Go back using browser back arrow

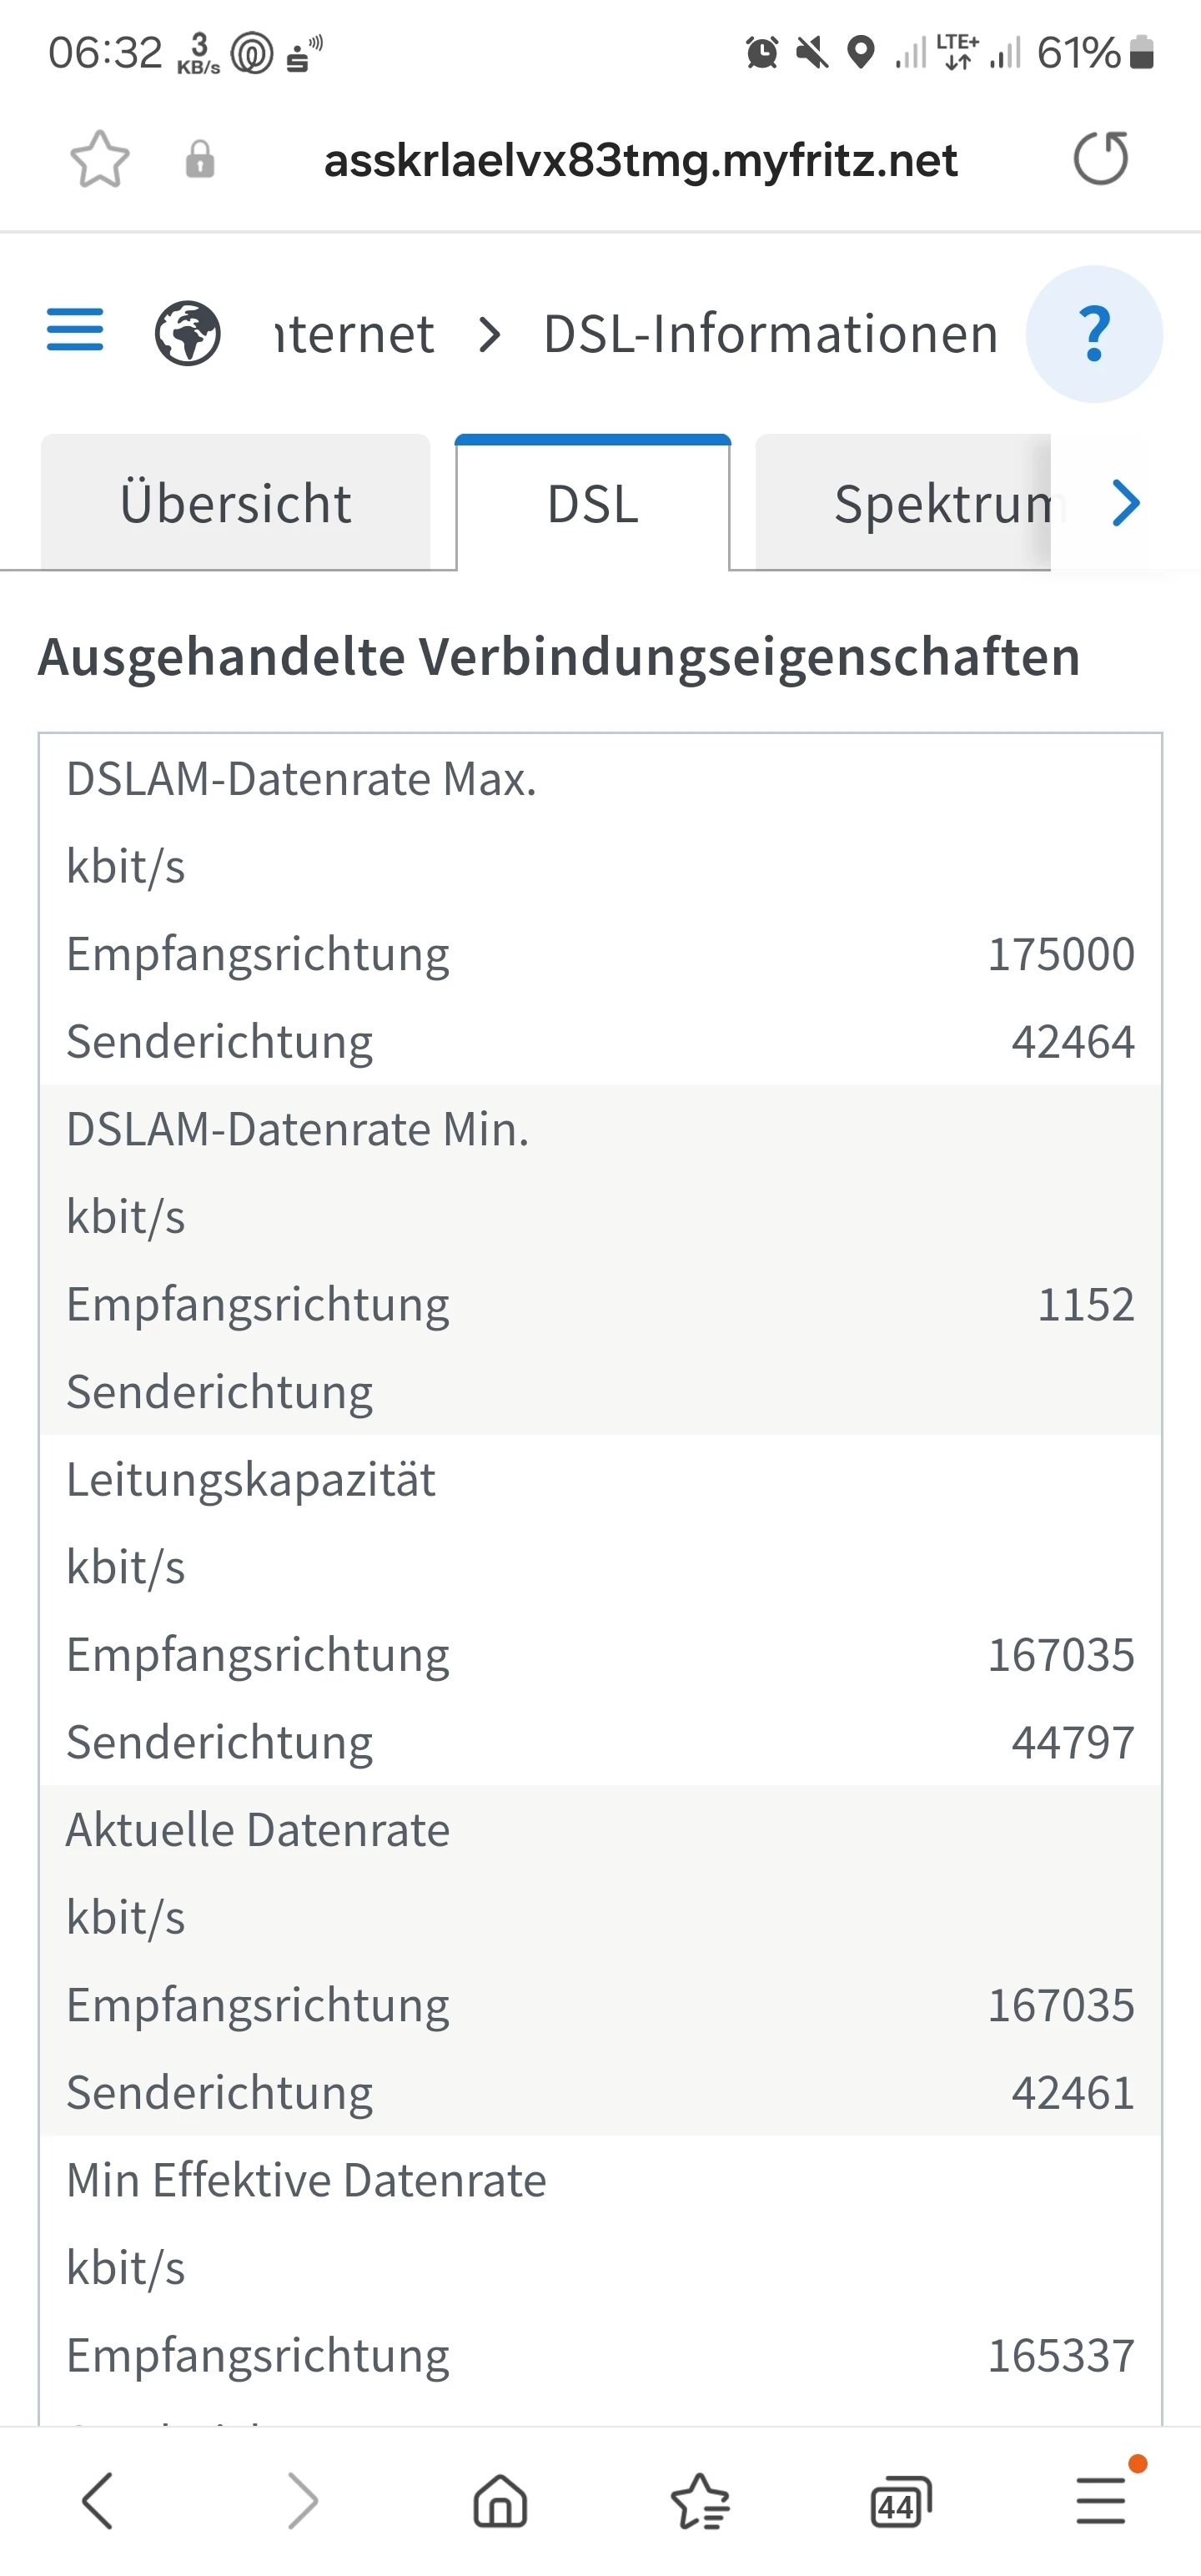point(98,2502)
